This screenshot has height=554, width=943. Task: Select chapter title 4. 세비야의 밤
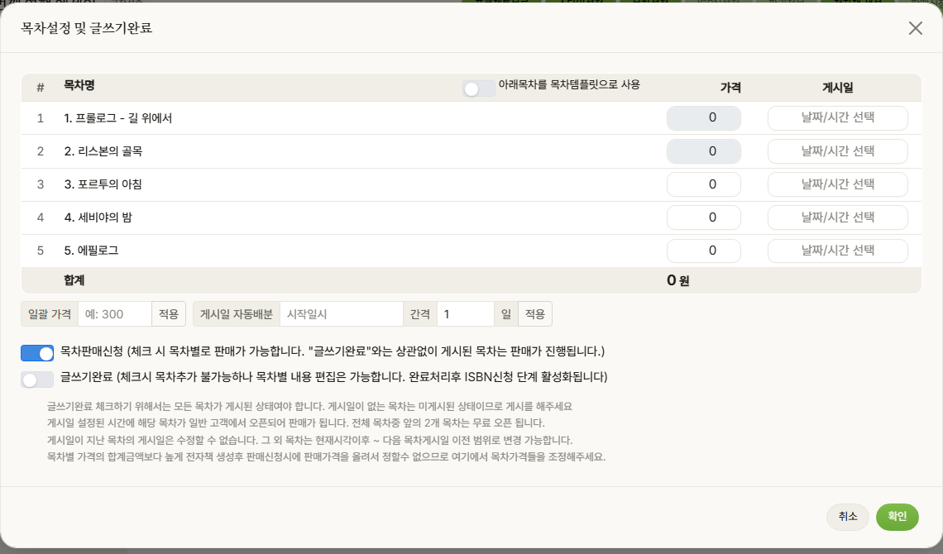click(x=98, y=217)
